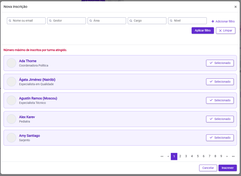
Task: Open Amy Santiago name link
Action: (x=29, y=136)
